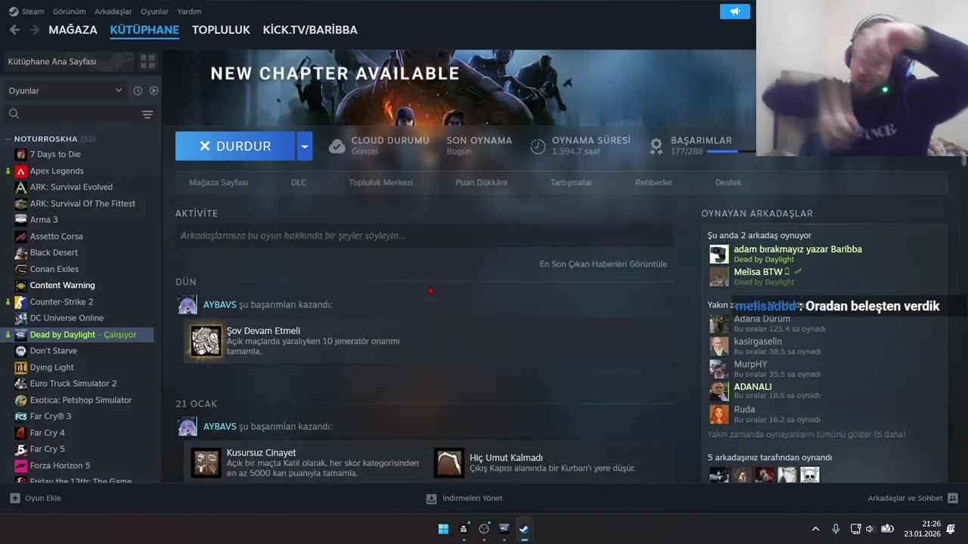Open the DLC tab

tap(299, 182)
